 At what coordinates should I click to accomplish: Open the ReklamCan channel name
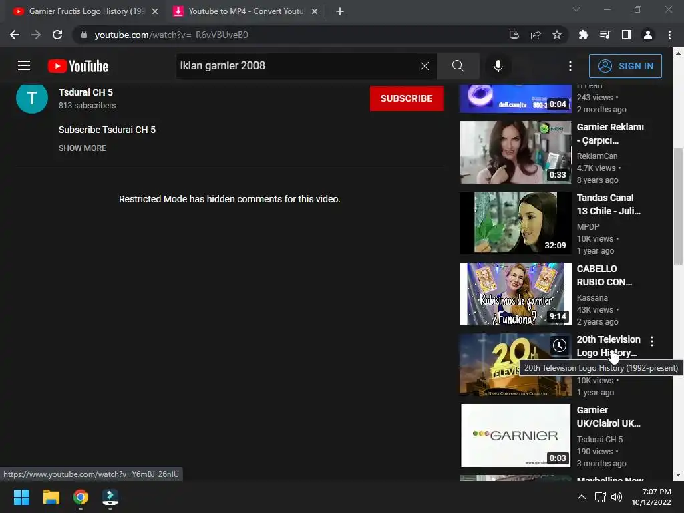(596, 156)
